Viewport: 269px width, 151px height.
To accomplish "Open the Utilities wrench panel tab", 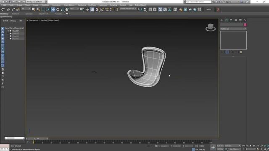I will pos(245,20).
